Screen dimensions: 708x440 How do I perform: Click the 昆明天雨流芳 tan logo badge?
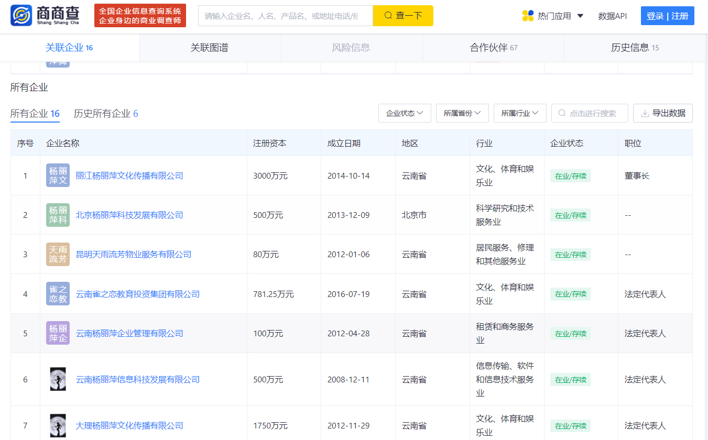click(58, 254)
